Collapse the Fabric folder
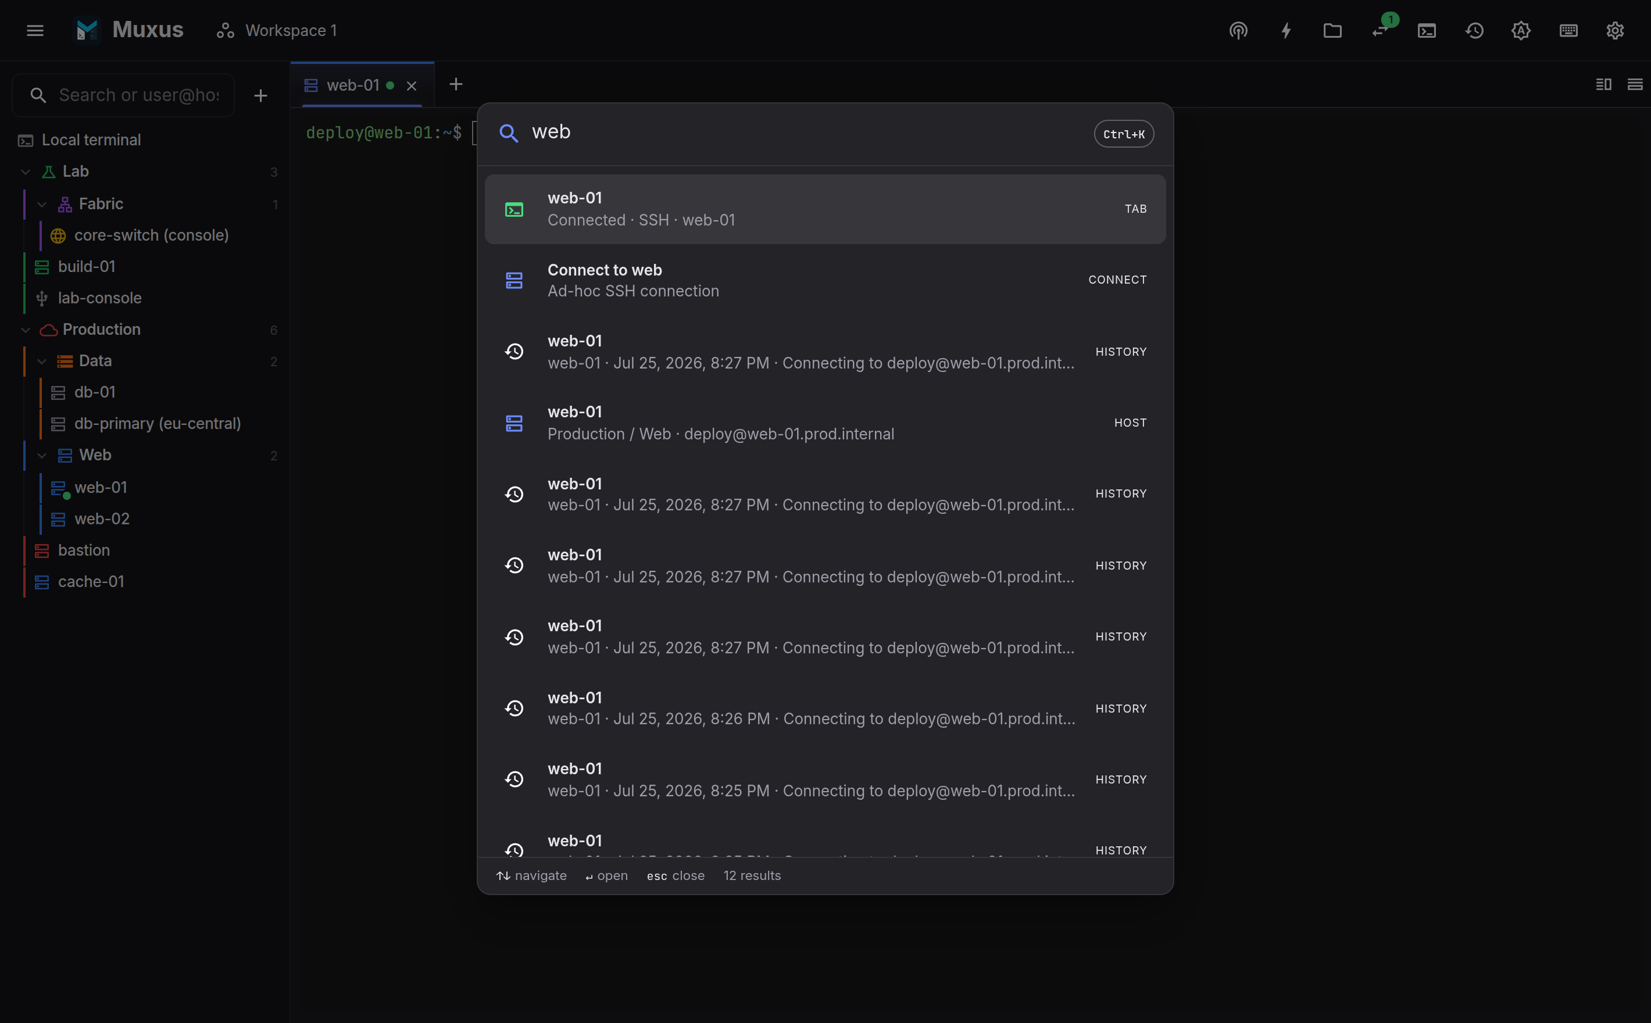Screen dimensions: 1651x1023 pos(42,205)
